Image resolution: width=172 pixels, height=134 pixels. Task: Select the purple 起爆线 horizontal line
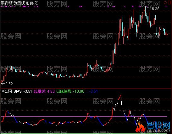point(84,116)
